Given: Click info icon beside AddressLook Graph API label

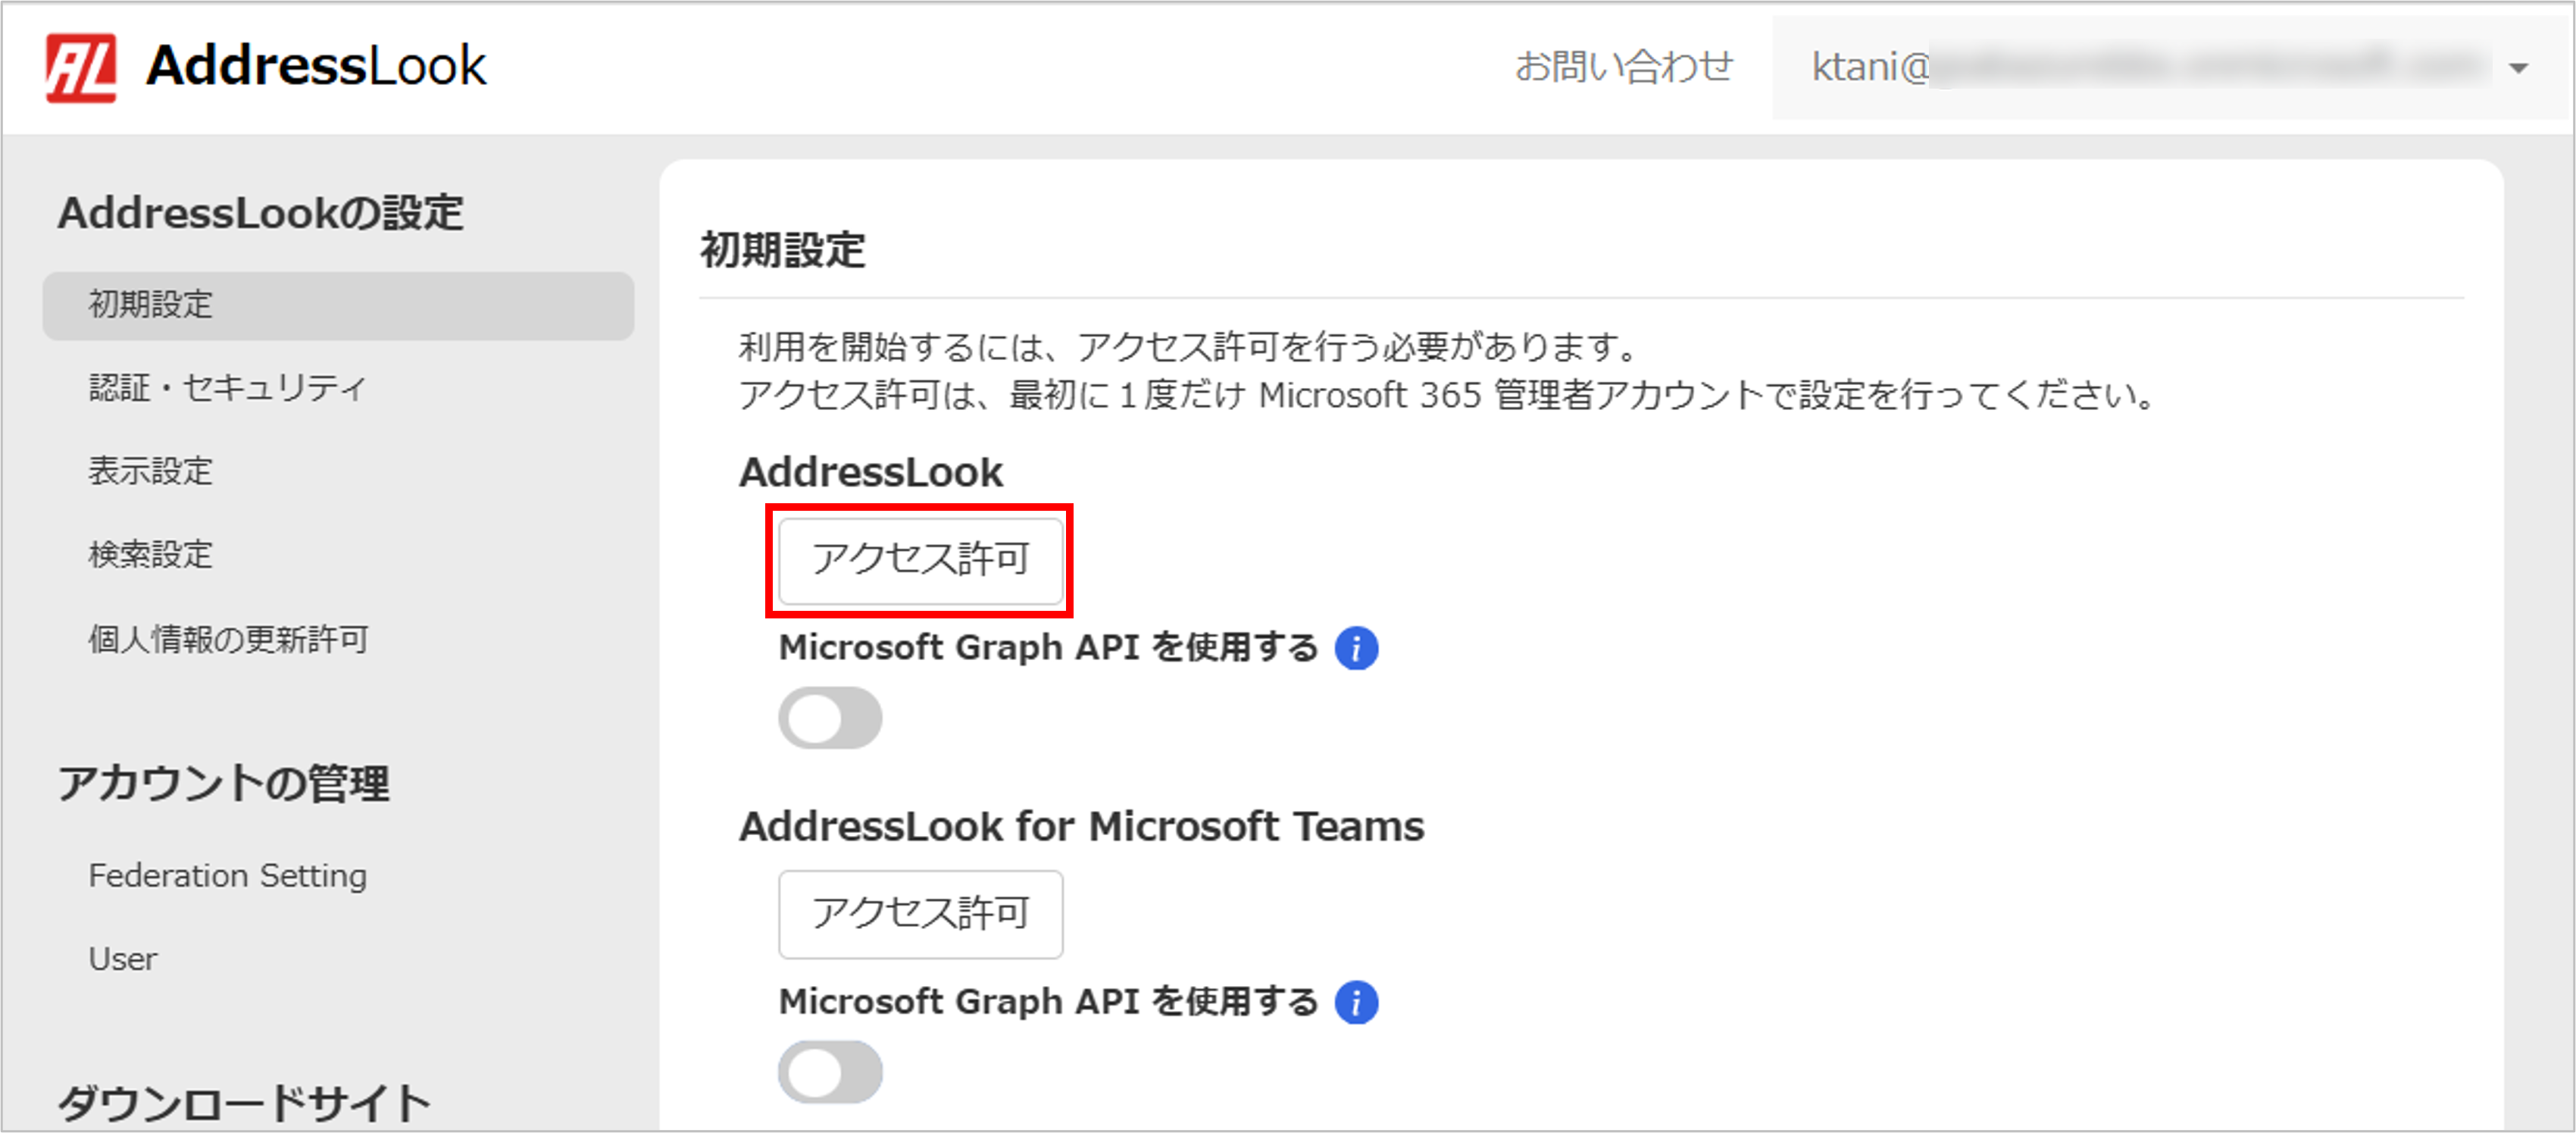Looking at the screenshot, I should [x=1356, y=648].
